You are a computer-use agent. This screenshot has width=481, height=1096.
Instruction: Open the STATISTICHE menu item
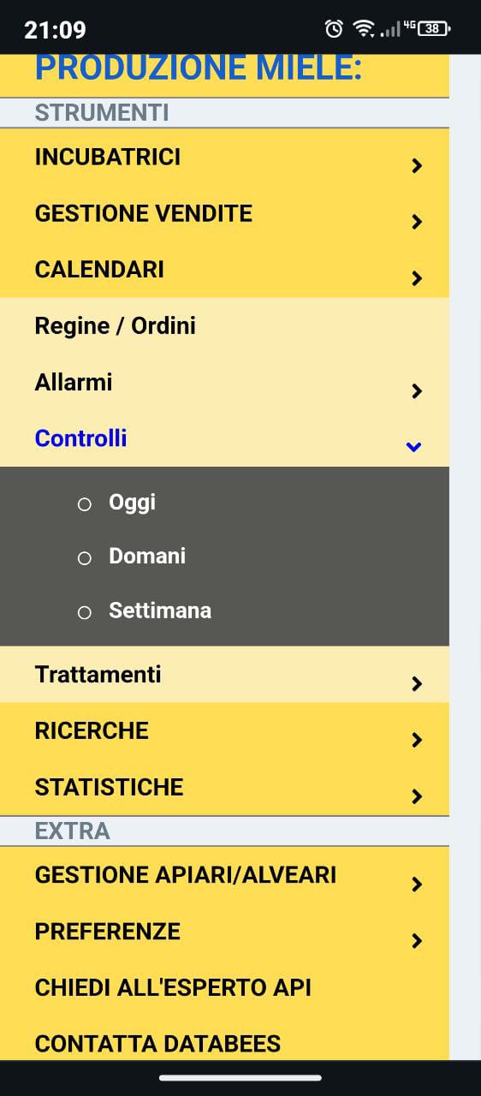(224, 787)
